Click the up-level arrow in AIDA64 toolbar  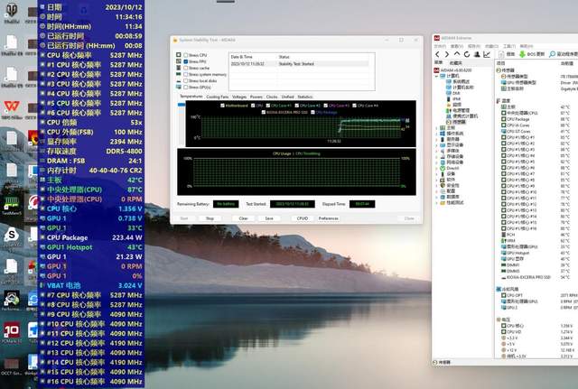pos(457,54)
